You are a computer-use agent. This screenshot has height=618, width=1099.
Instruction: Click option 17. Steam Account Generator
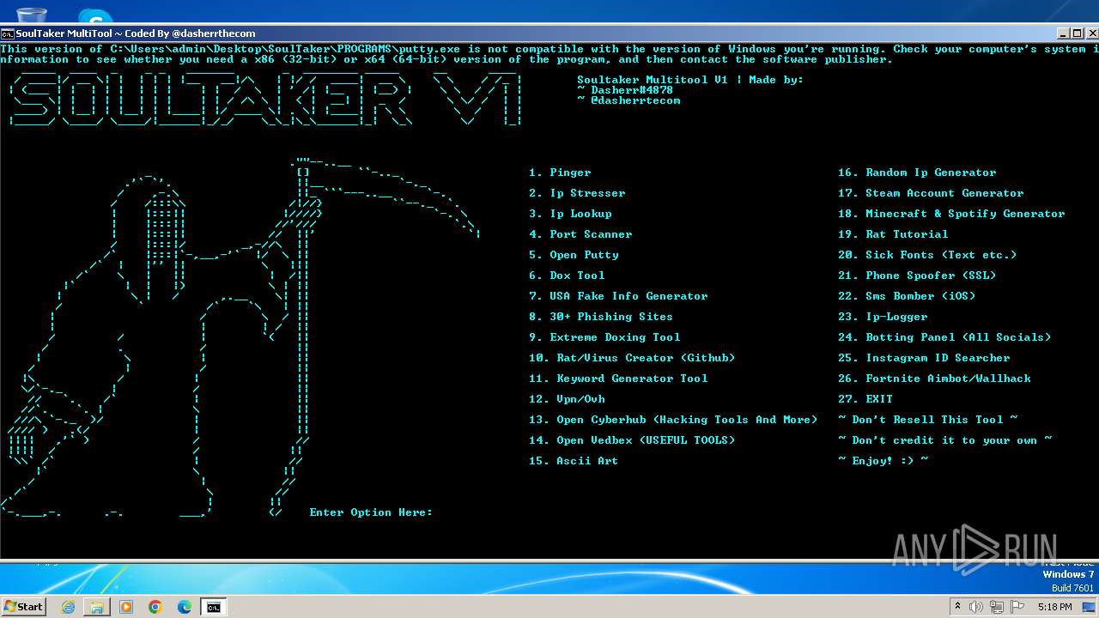coord(931,193)
